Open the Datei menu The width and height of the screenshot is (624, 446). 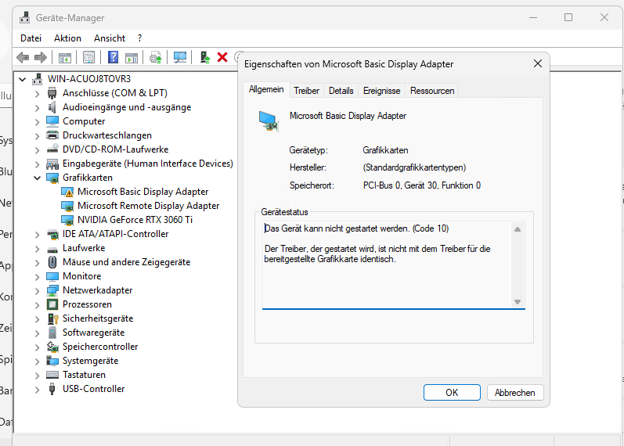[31, 38]
